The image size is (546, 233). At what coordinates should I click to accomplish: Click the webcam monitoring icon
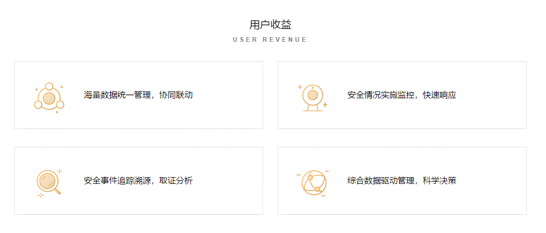tap(313, 97)
